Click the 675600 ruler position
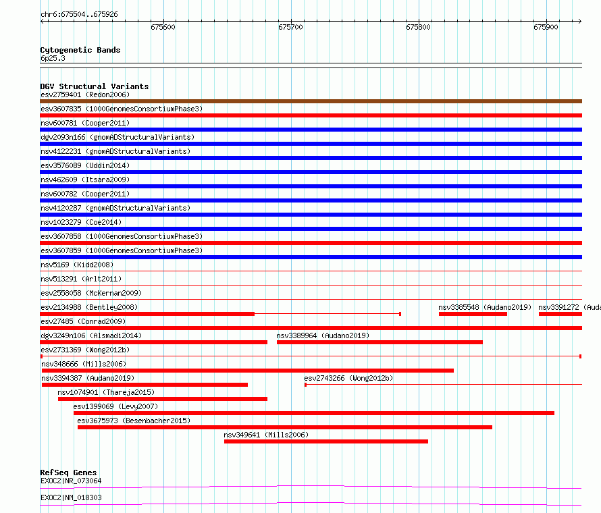Screen dimensions: 601x513 tap(163, 27)
